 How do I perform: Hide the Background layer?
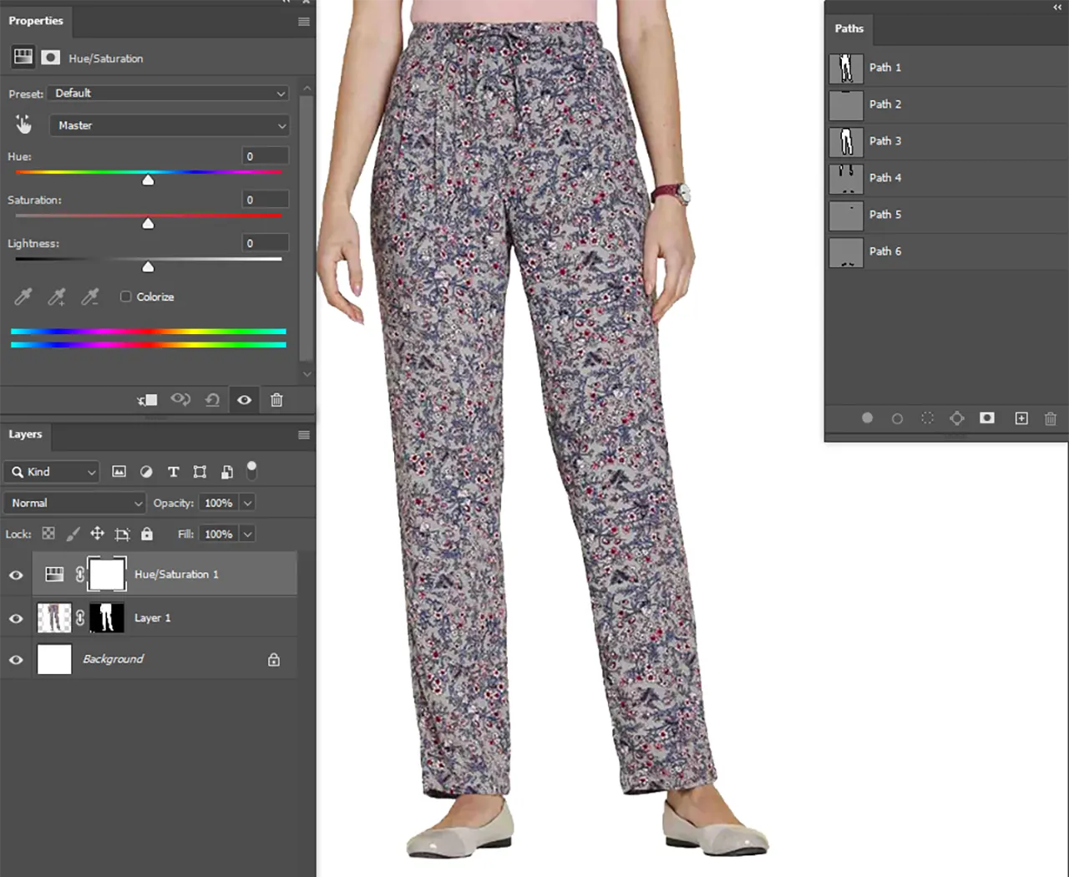coord(16,660)
